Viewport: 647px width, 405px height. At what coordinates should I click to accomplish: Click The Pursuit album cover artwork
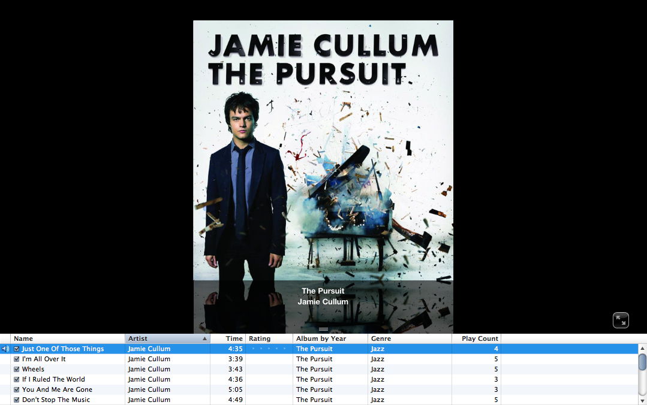323,150
